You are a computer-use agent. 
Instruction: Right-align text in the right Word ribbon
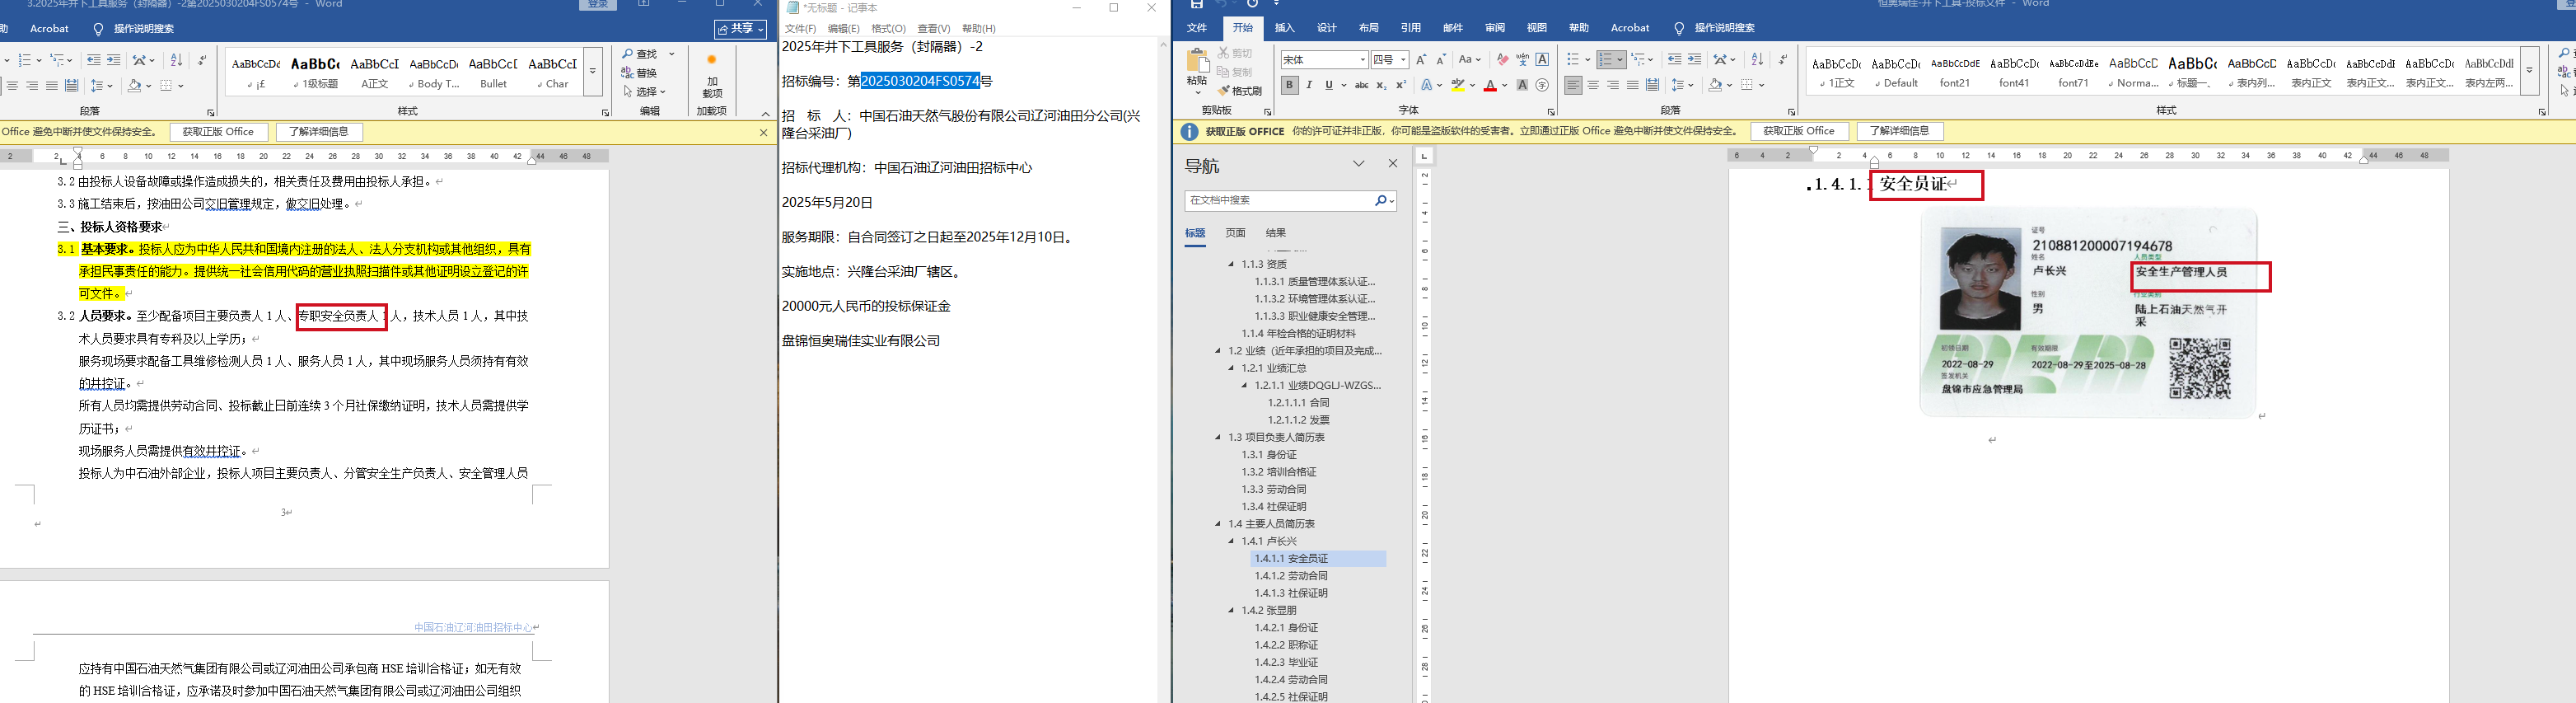coord(1613,86)
